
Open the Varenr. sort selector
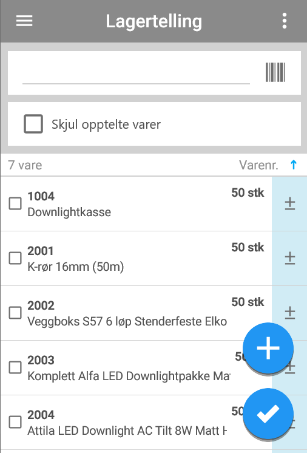click(258, 165)
